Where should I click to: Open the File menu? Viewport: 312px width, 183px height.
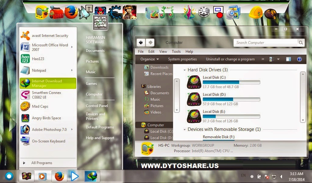pos(141,51)
